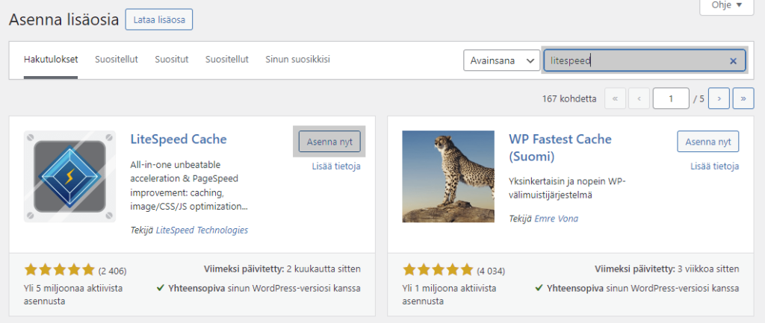765x323 pixels.
Task: Install LiteSpeed Cache with Asenna nyt
Action: pyautogui.click(x=329, y=142)
